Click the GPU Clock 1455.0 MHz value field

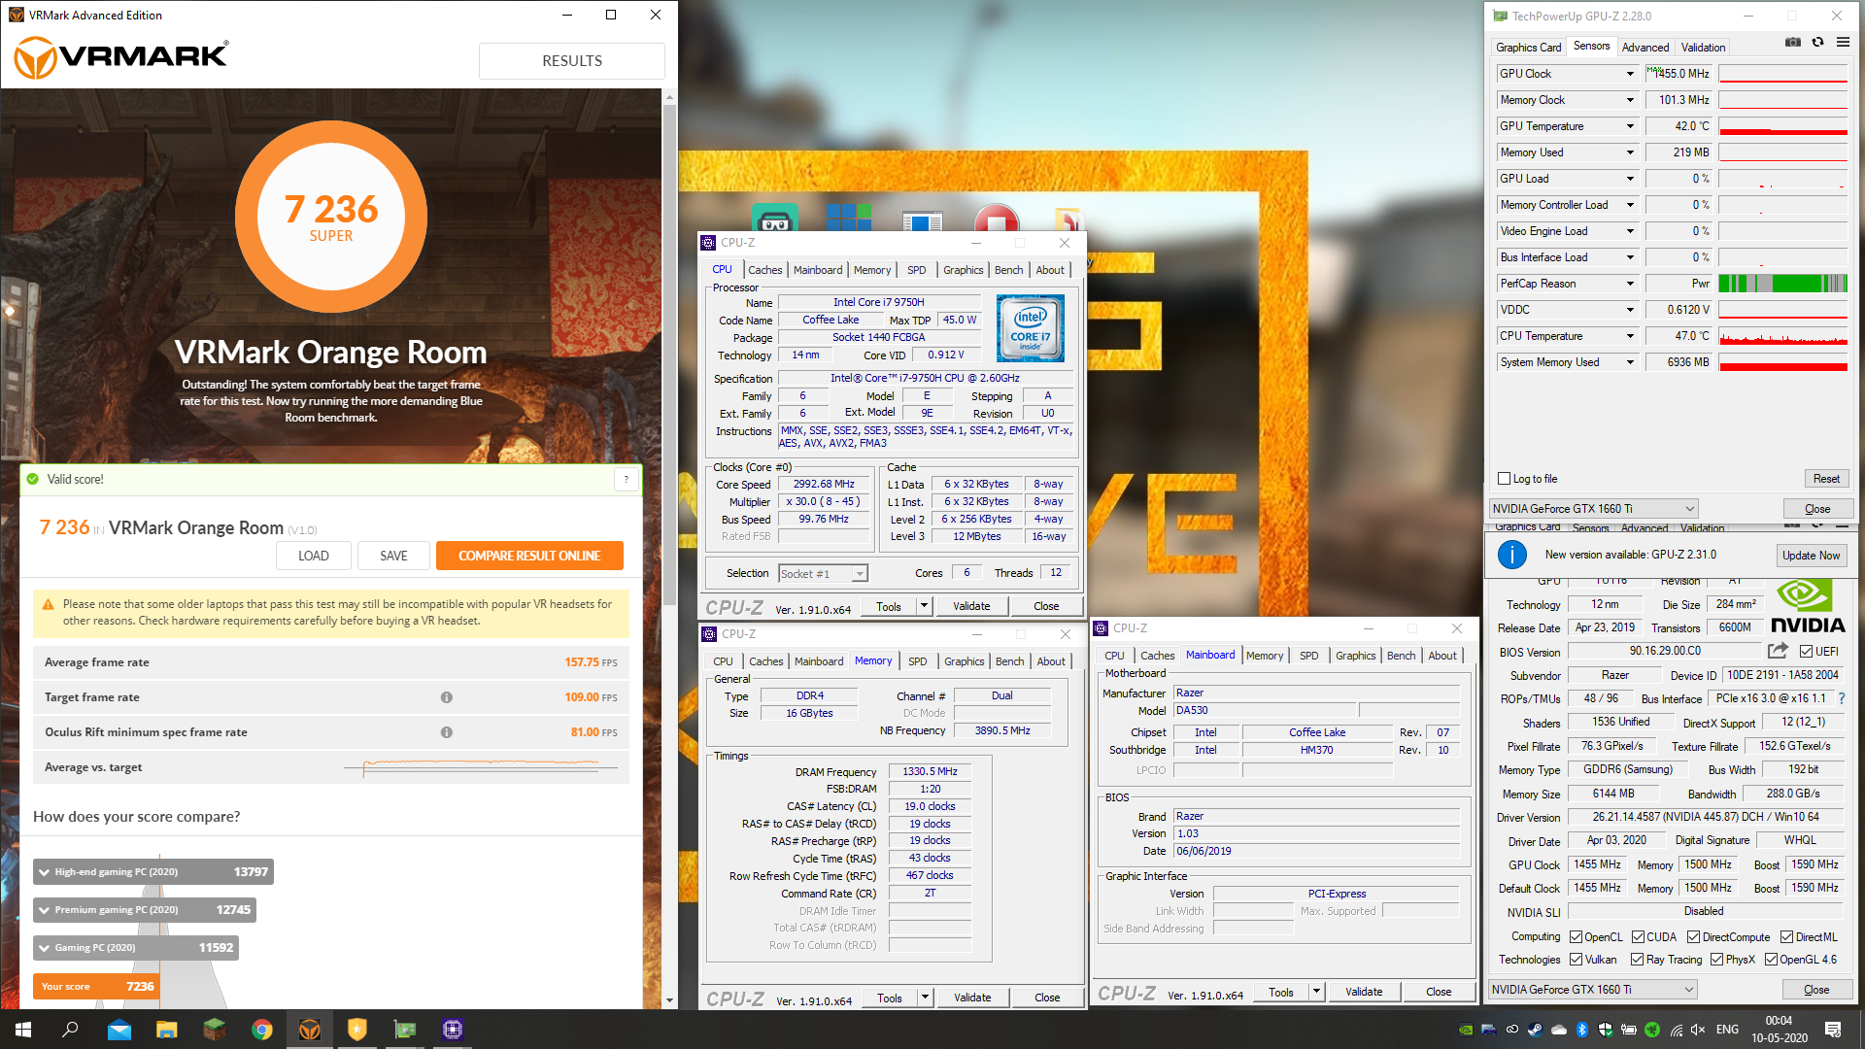click(x=1678, y=74)
